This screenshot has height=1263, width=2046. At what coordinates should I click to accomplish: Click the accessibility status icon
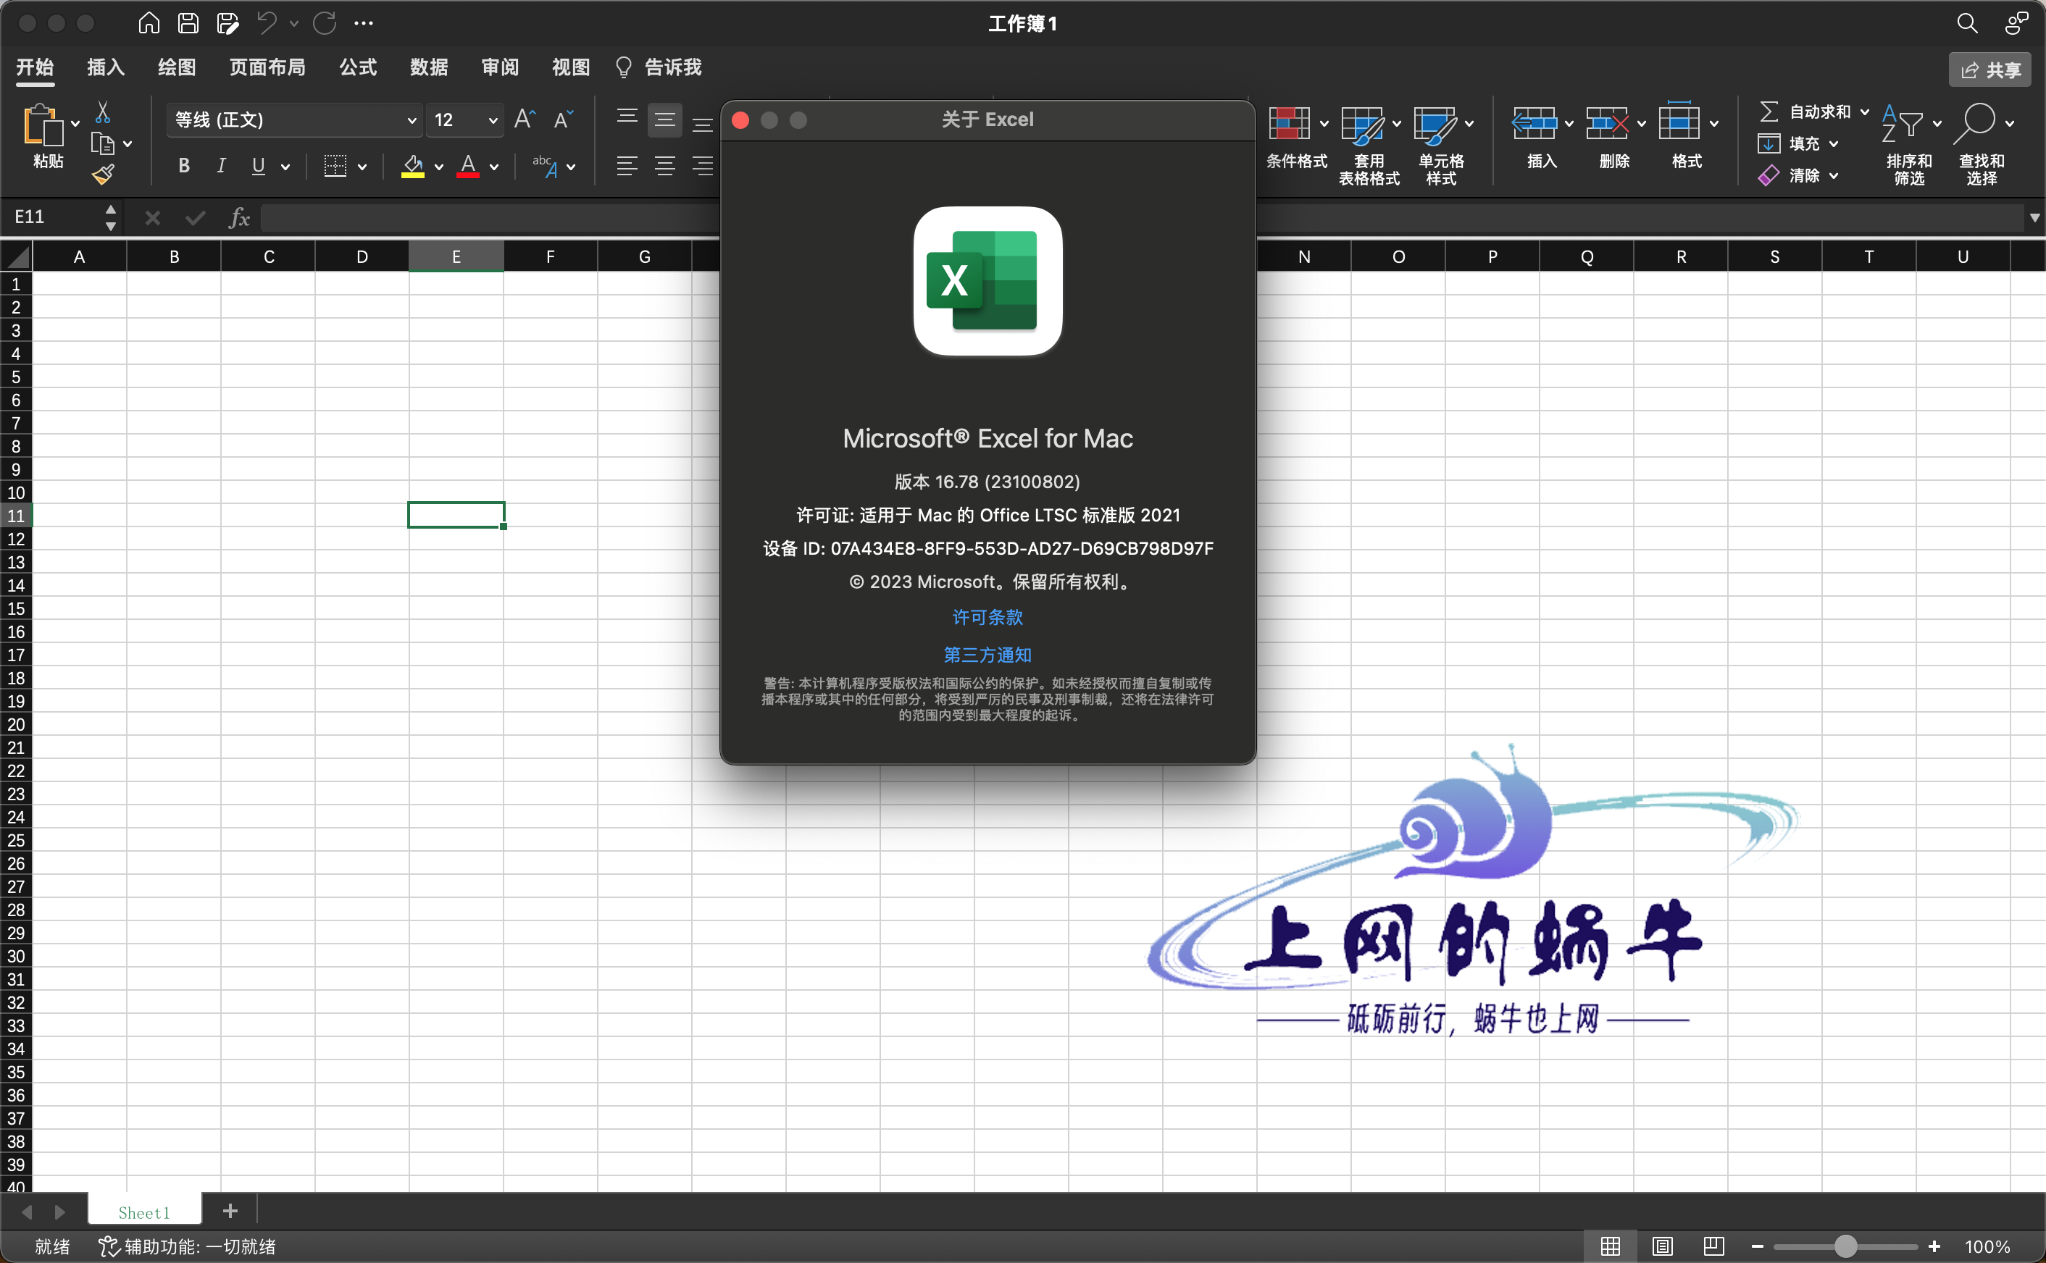tap(109, 1246)
